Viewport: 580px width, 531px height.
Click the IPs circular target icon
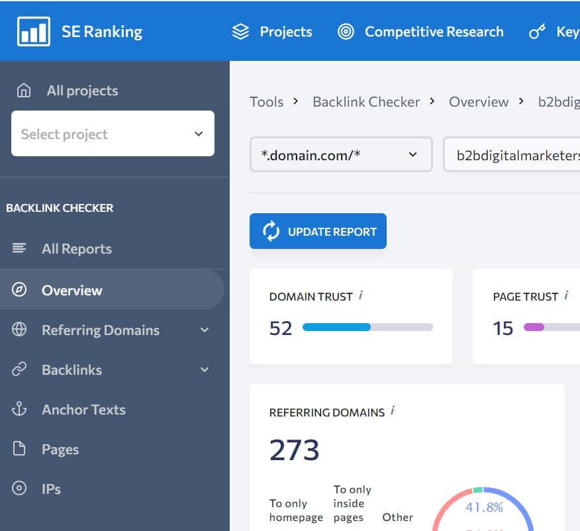click(19, 488)
